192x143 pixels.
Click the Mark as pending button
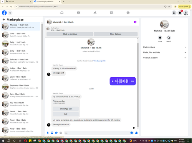(x=70, y=34)
